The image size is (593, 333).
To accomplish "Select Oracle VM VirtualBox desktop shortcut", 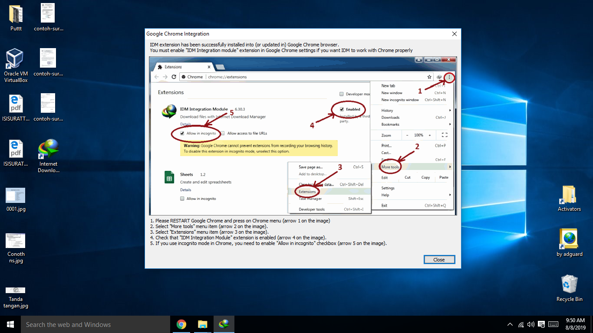I will [16, 66].
